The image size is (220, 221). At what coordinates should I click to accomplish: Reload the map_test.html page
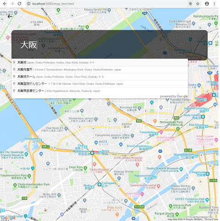[19, 4]
